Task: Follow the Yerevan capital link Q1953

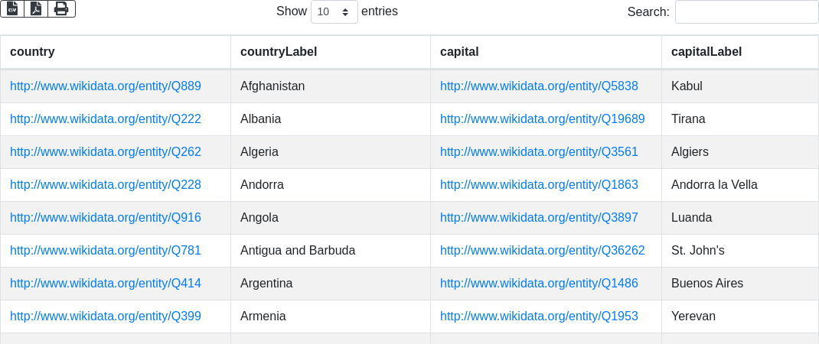Action: [x=539, y=316]
